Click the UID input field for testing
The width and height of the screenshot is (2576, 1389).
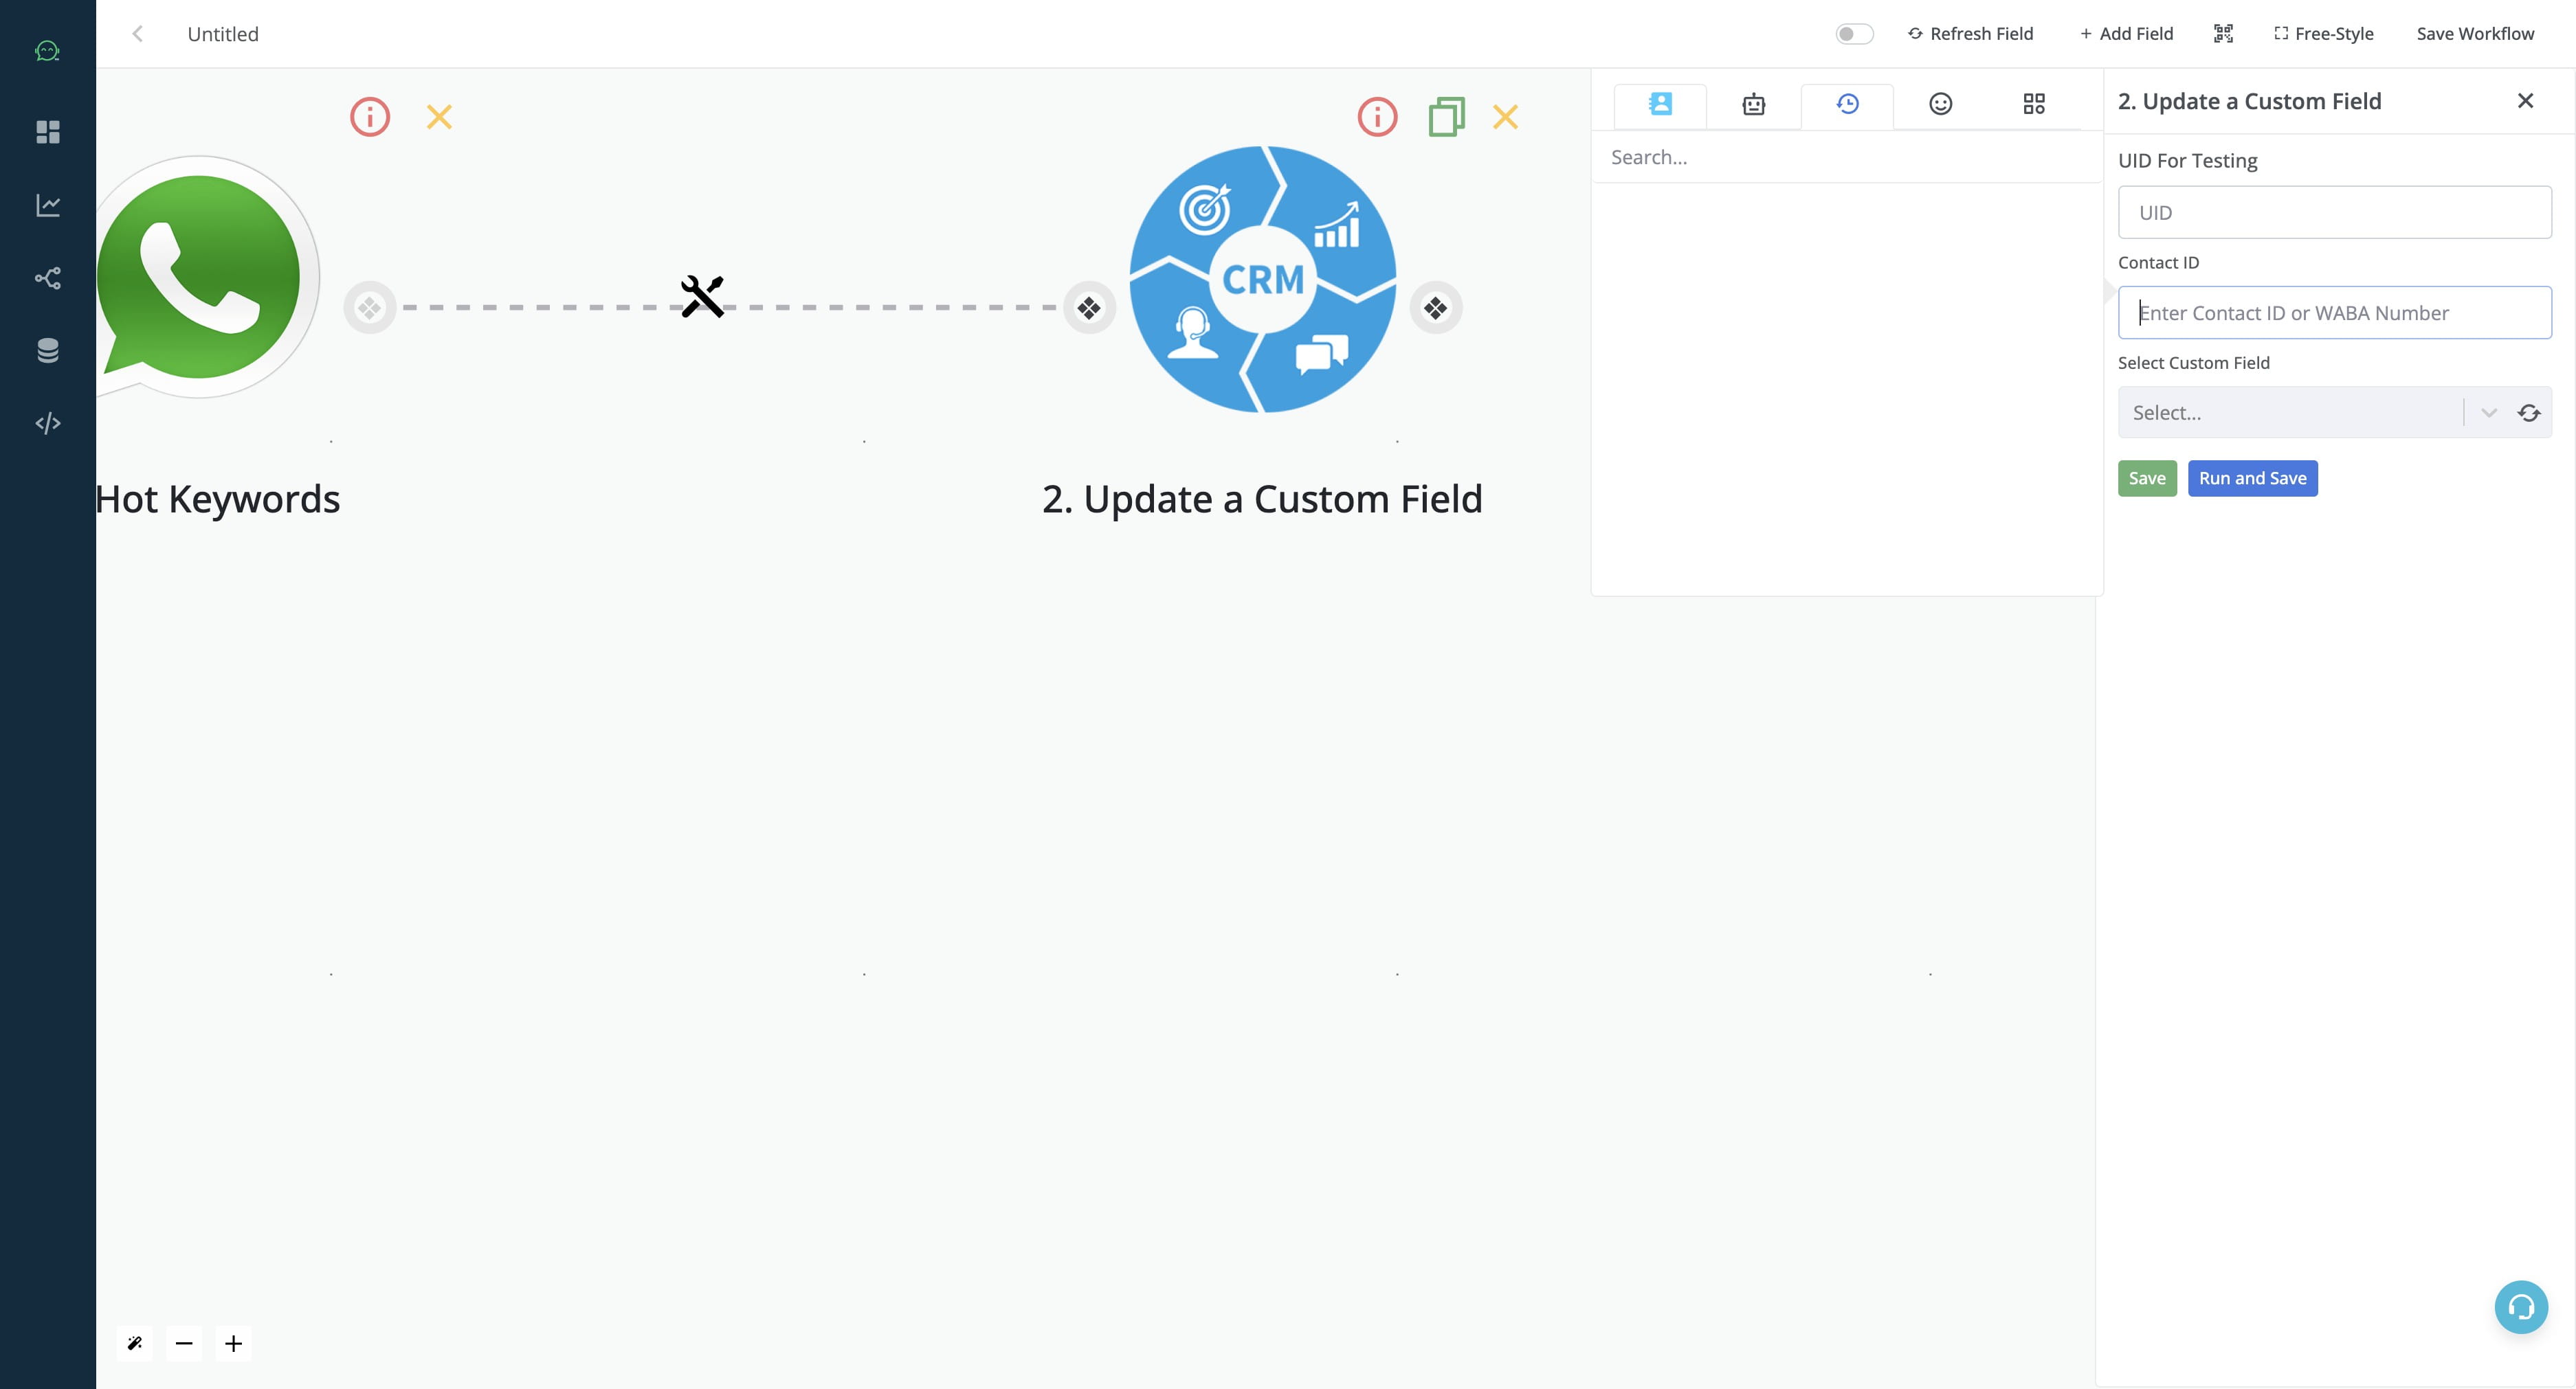[x=2333, y=212]
